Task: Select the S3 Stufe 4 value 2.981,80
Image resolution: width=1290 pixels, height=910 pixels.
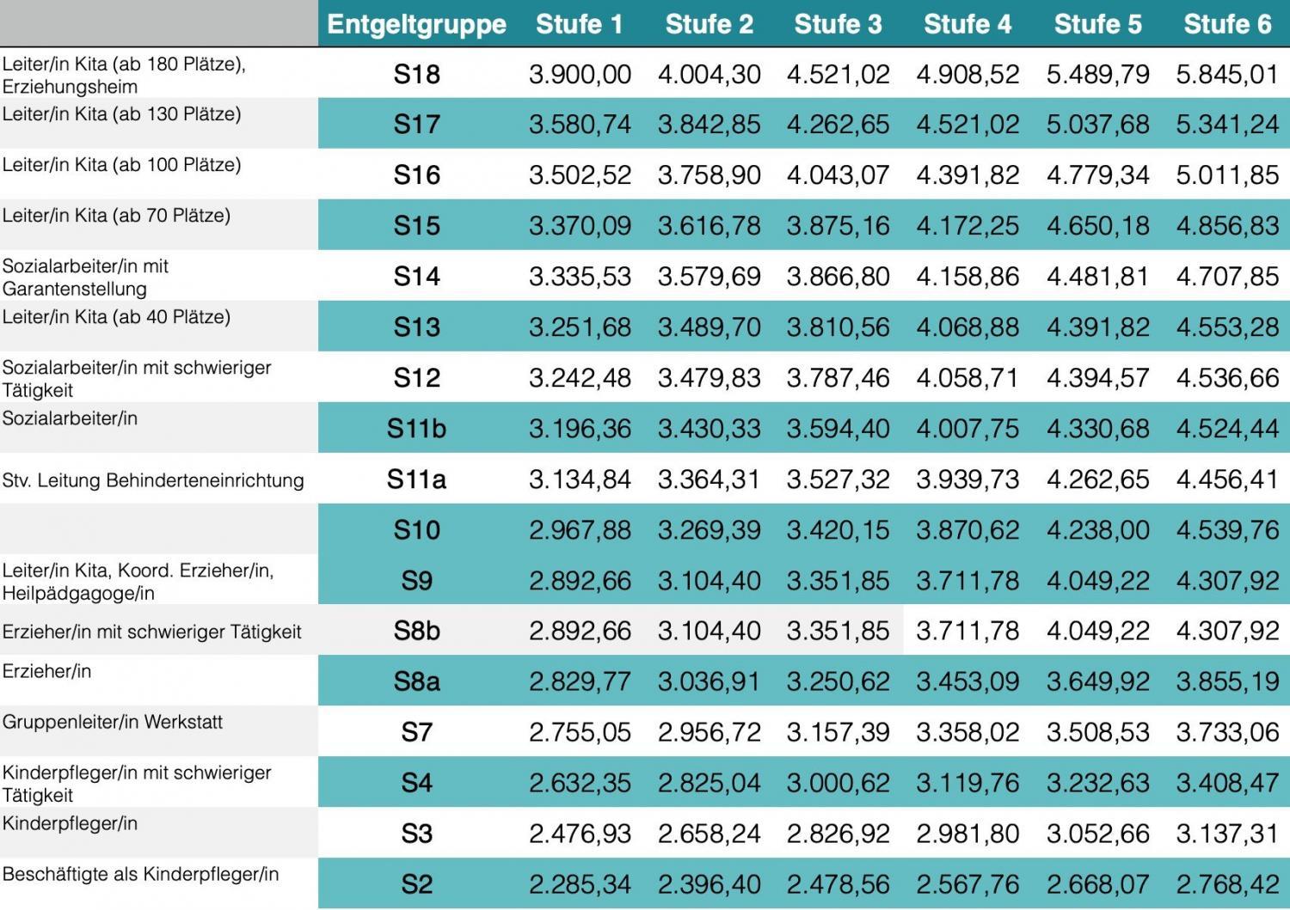Action: (x=967, y=834)
